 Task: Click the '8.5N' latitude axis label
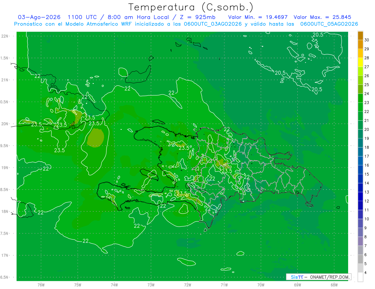coord(5,190)
